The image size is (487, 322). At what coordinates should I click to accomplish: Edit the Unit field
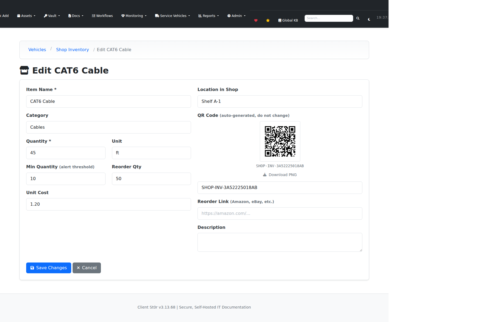click(151, 153)
